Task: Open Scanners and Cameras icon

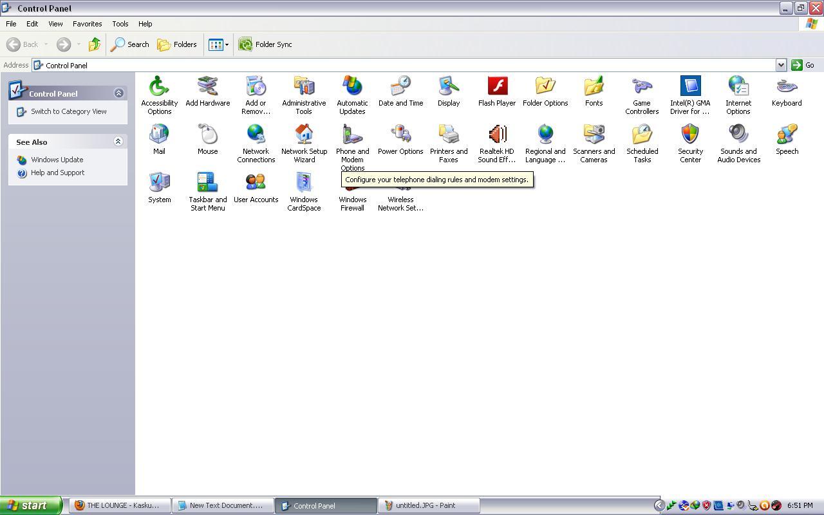Action: pos(594,134)
